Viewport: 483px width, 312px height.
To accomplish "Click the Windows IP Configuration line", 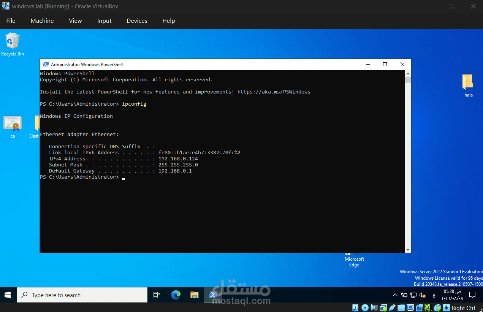I will (x=76, y=116).
